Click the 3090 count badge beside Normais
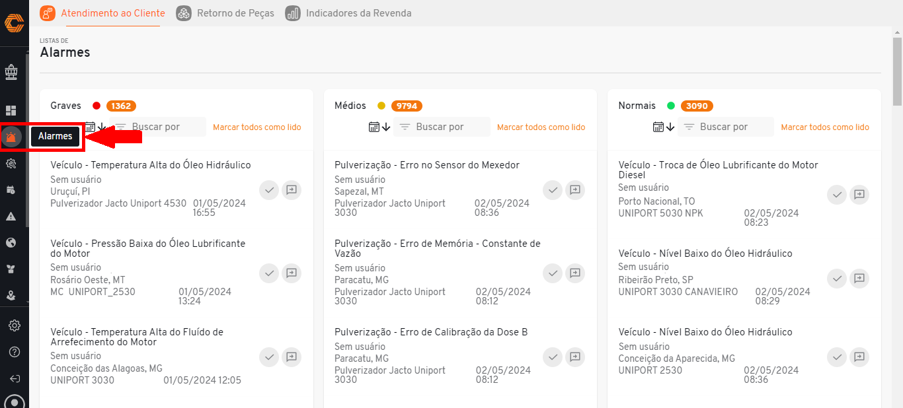Screen dimensions: 903x408 point(697,106)
